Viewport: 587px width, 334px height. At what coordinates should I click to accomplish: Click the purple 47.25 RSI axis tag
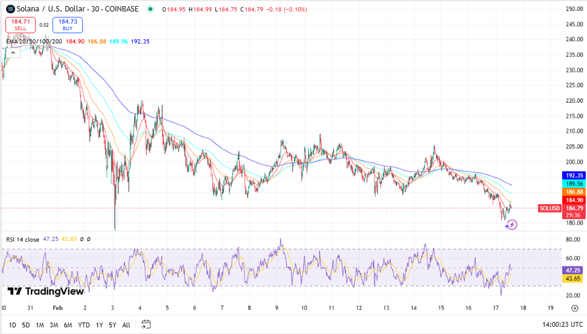tap(573, 270)
